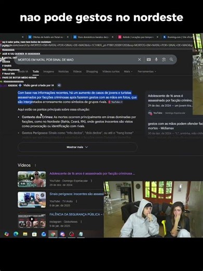This screenshot has height=271, width=203.
Task: Play the GloboNews Instagram video thumbnail
Action: click(32, 220)
